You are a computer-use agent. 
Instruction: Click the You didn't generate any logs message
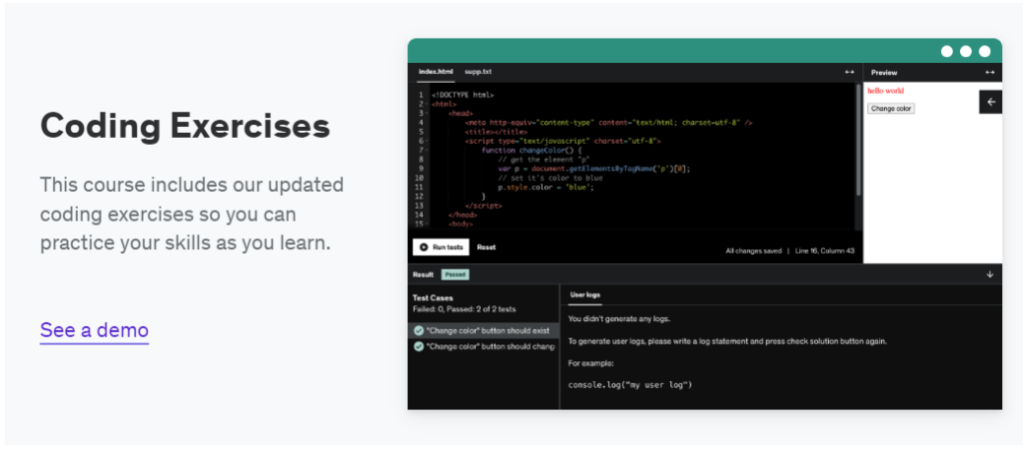pyautogui.click(x=619, y=318)
